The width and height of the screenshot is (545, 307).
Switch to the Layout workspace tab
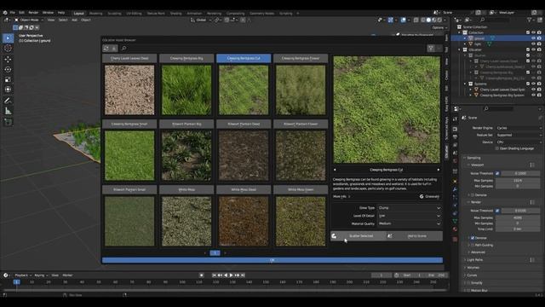click(x=79, y=14)
